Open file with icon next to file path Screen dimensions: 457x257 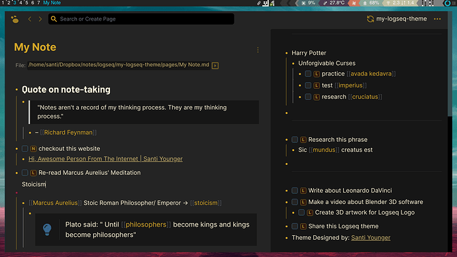click(x=215, y=66)
